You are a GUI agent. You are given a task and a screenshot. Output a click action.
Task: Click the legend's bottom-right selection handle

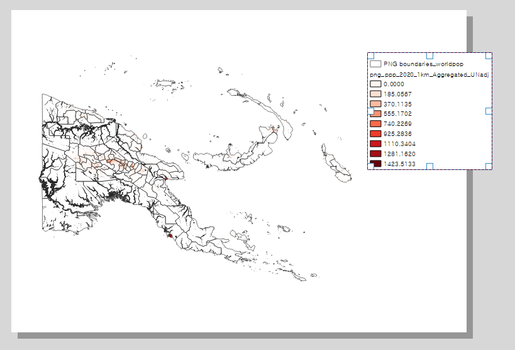[x=489, y=166]
